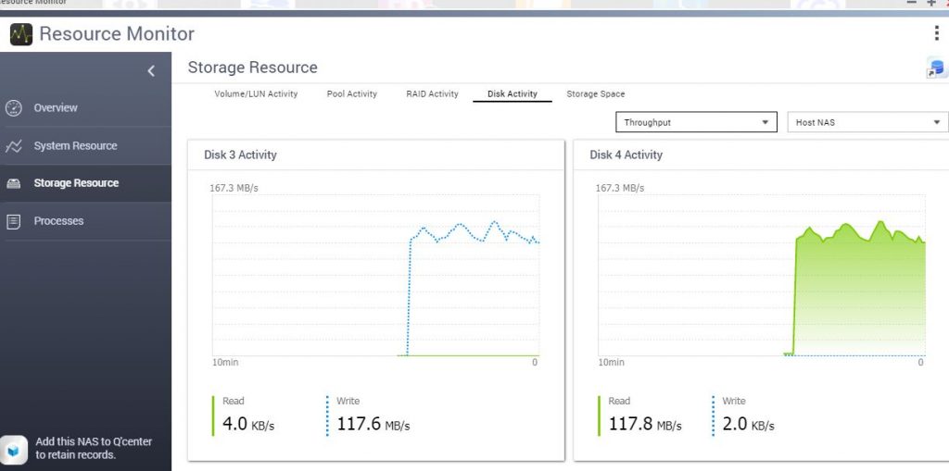Switch to the Volume/LUN Activity tab
Screen dimensions: 949x471
tap(256, 94)
